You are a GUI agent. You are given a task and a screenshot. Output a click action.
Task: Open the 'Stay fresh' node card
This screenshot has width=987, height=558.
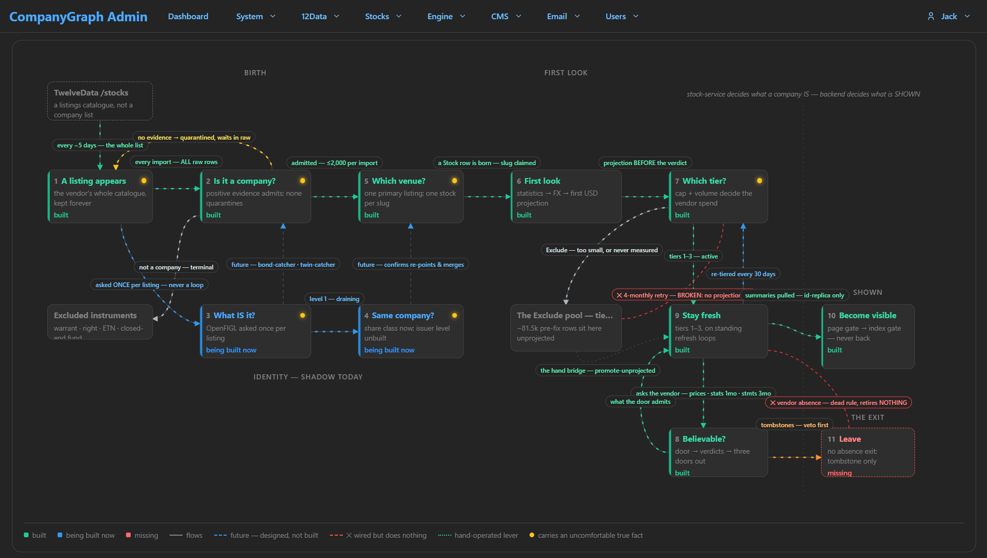[x=718, y=332]
